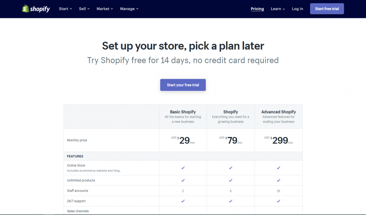Click 'Advanced features for scaling your business'
This screenshot has height=215, width=366.
tap(278, 119)
